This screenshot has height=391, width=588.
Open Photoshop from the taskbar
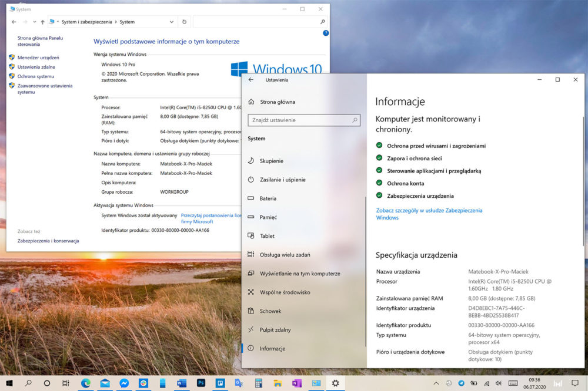(201, 383)
